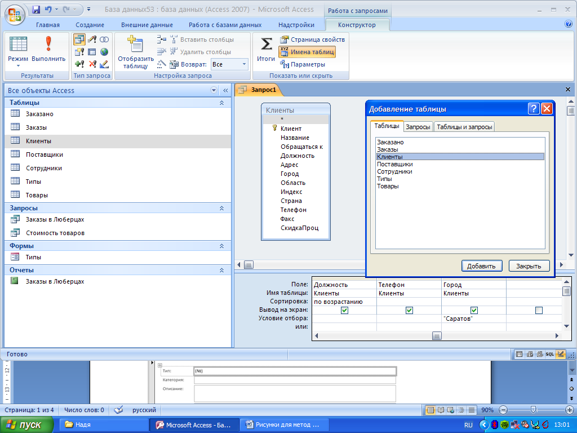The height and width of the screenshot is (433, 577).
Task: Open Access help with the question icon
Action: tap(569, 24)
